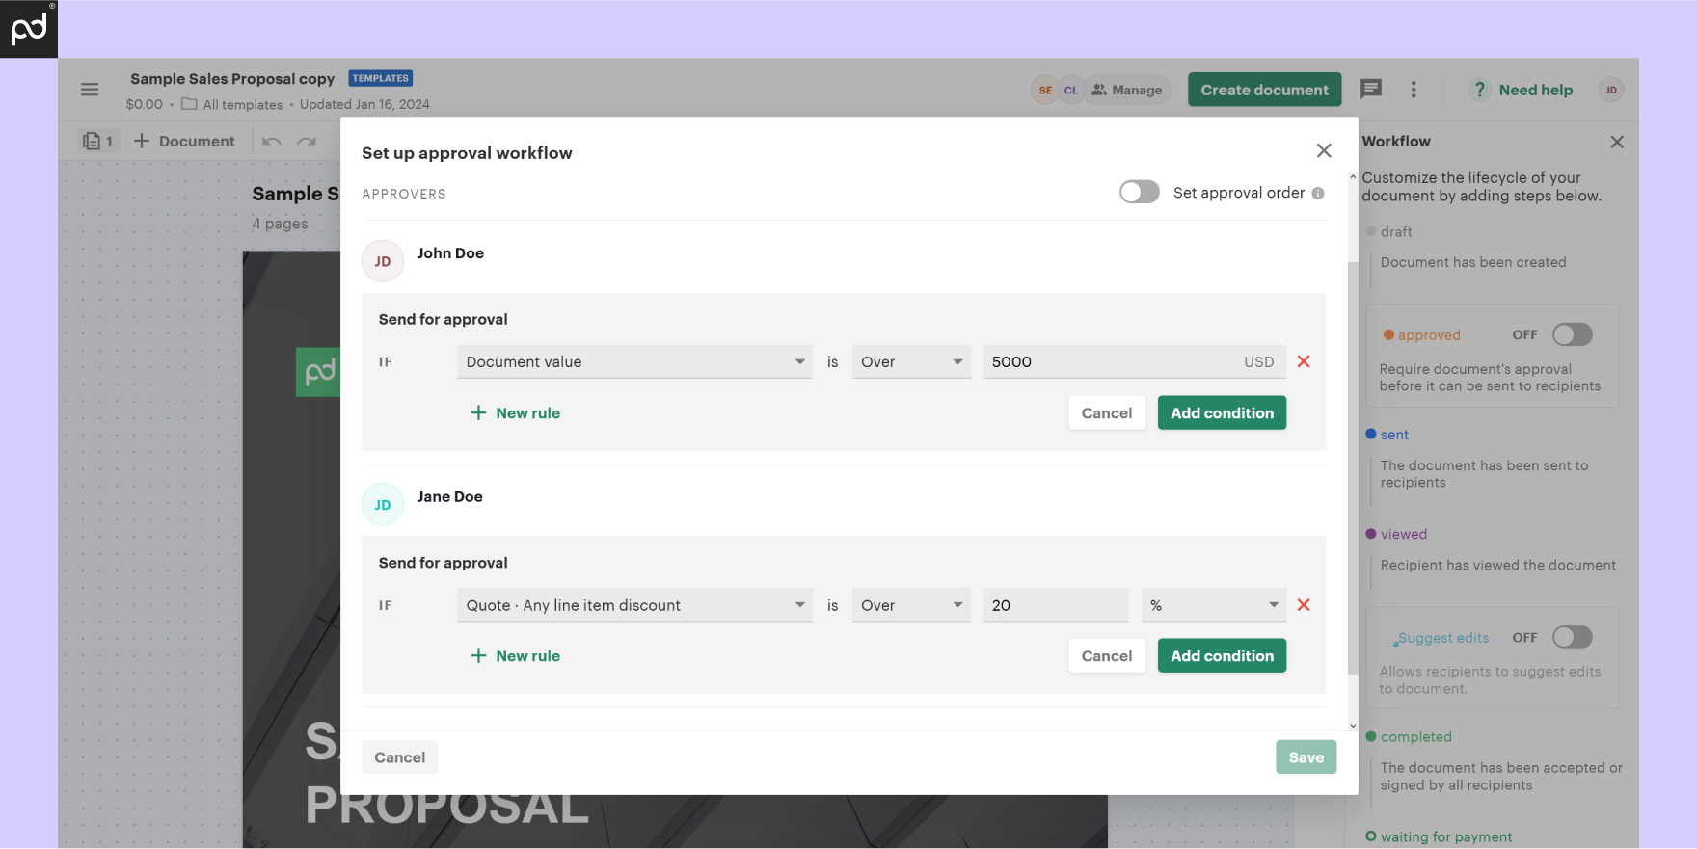Select the waiting for payment step
The width and height of the screenshot is (1697, 849).
1445,836
